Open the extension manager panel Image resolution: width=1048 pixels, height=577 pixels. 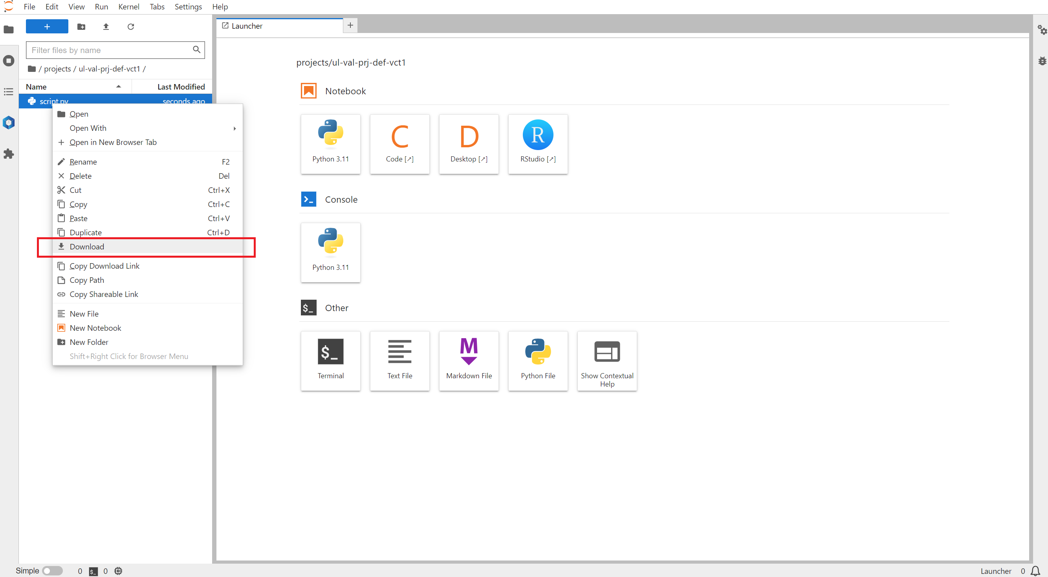click(9, 154)
